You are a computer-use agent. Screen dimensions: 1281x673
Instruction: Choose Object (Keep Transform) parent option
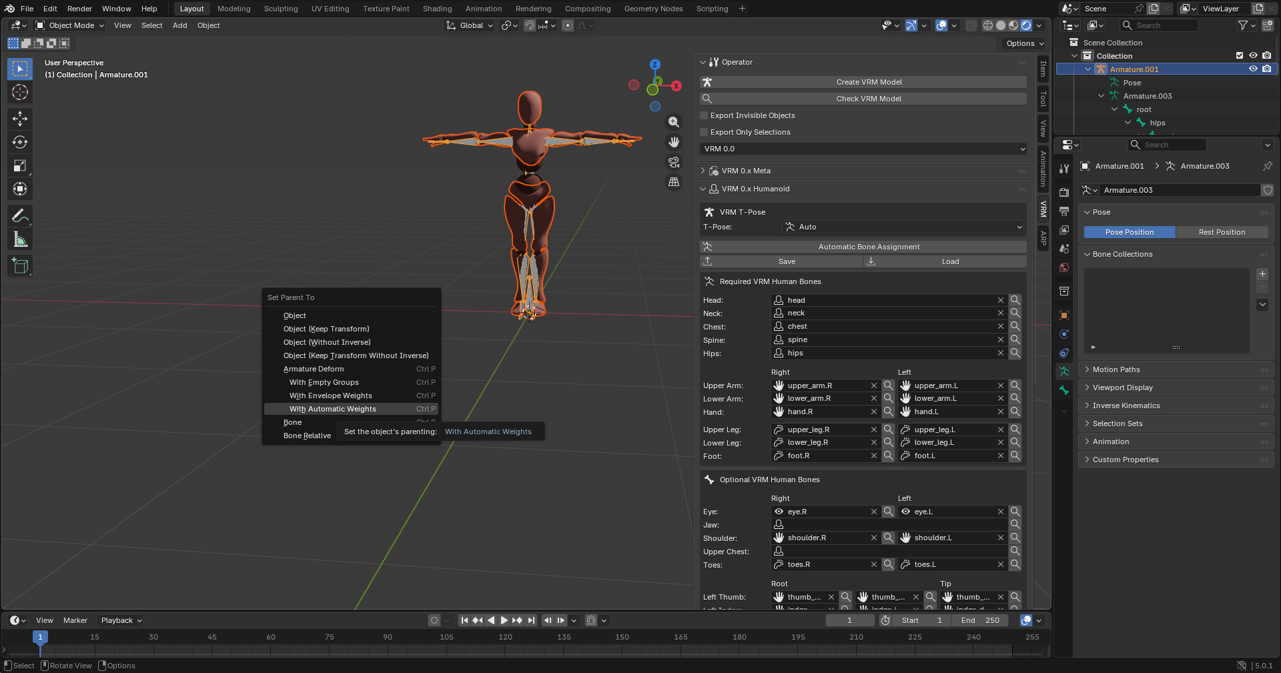[351, 329]
